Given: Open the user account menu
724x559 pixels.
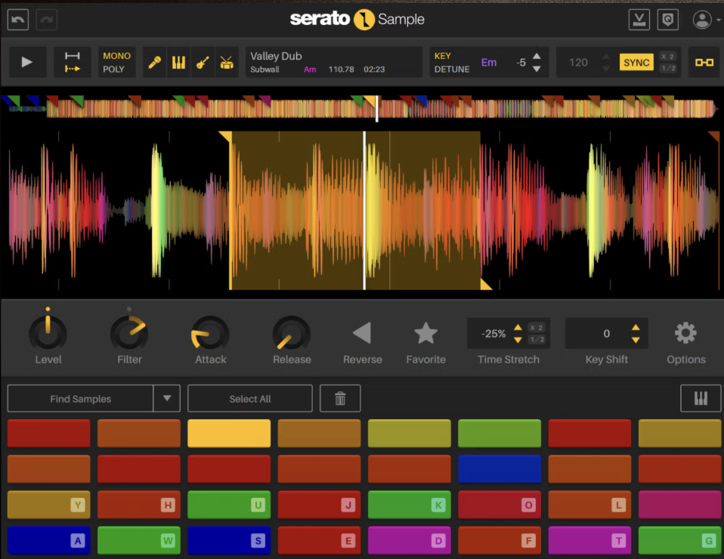Looking at the screenshot, I should [703, 19].
